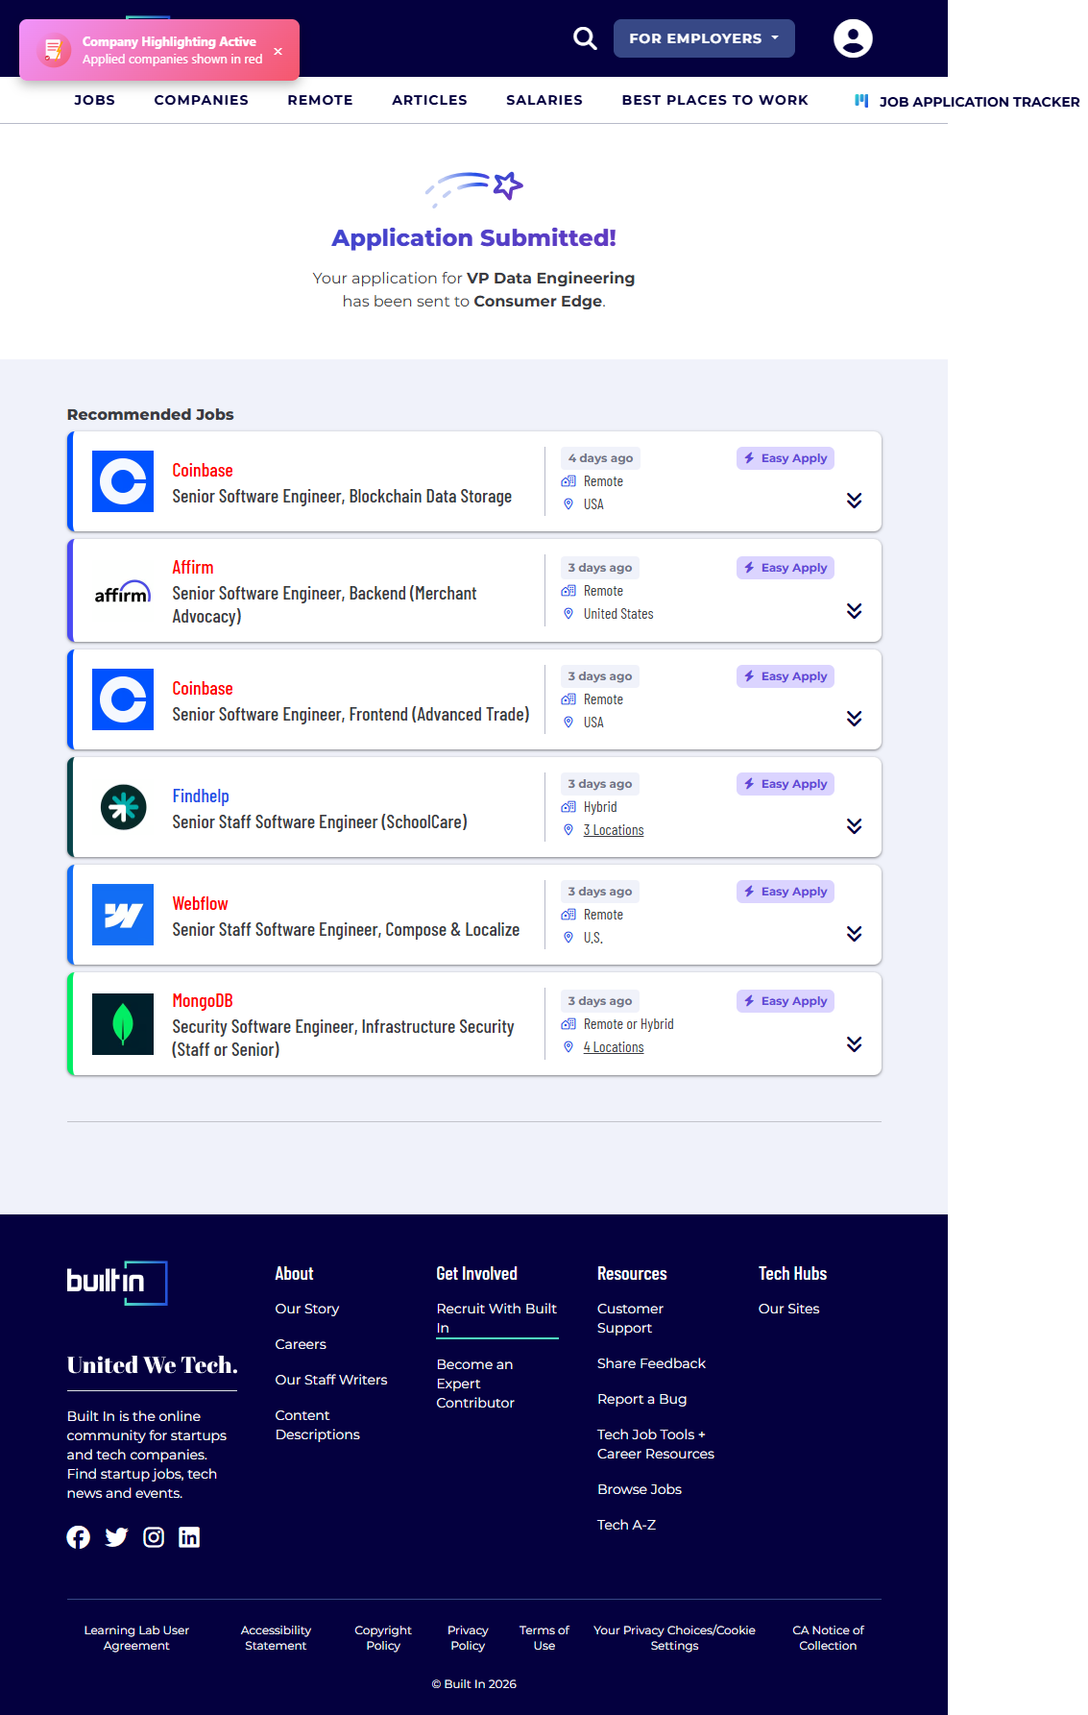Expand the MongoDB job listing chevron
1088x1715 pixels.
click(854, 1044)
